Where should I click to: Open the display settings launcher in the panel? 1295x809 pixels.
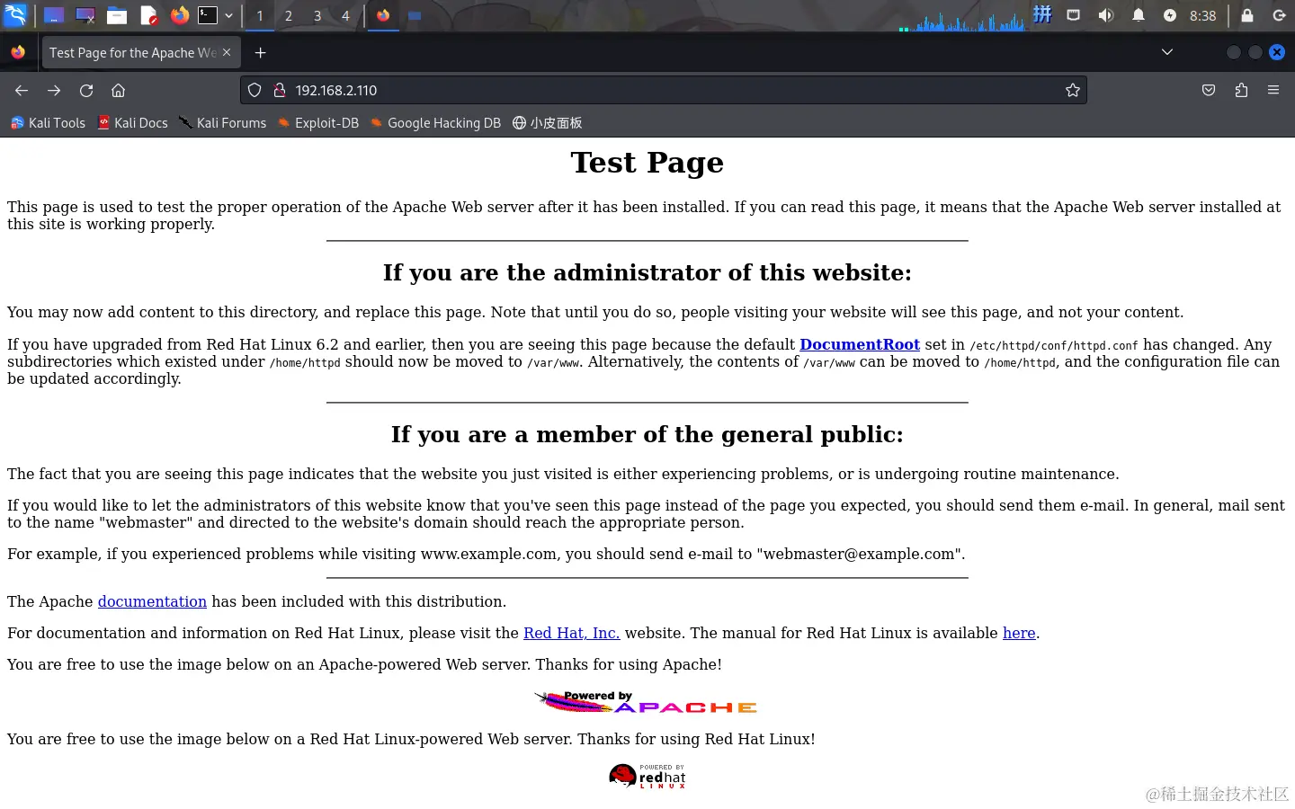85,15
